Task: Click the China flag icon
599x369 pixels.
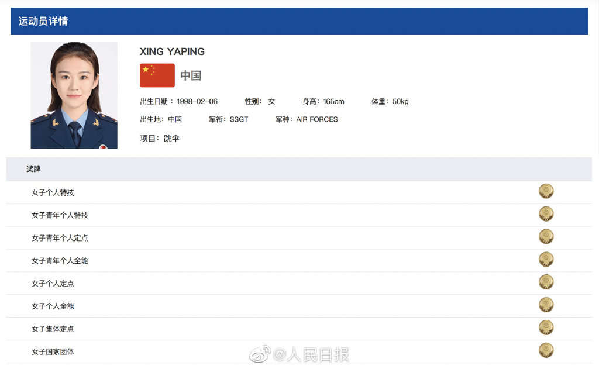Action: pos(157,75)
